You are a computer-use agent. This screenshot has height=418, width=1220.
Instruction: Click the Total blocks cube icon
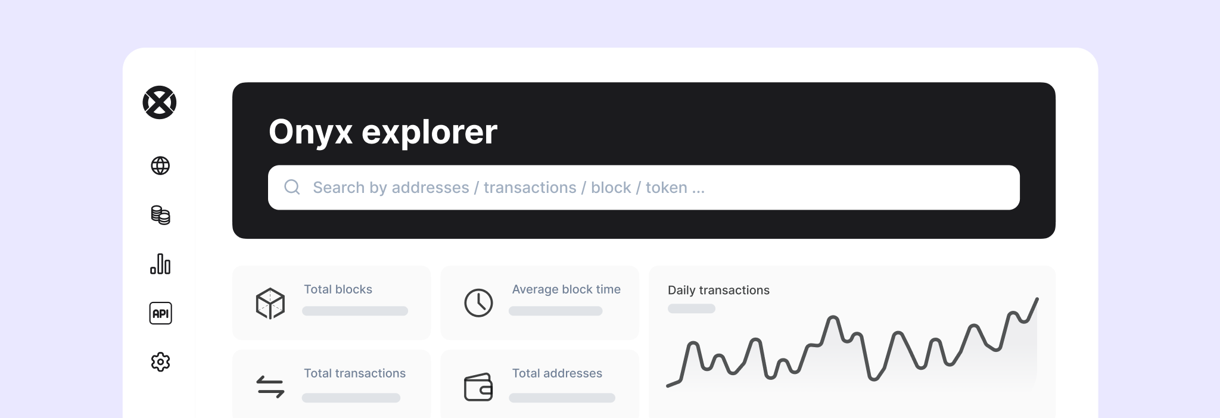coord(270,303)
